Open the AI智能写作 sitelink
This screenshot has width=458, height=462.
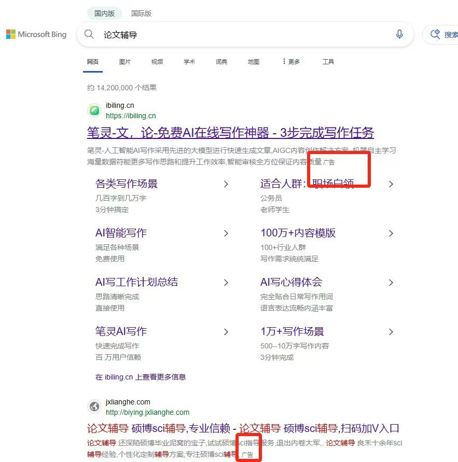(x=121, y=233)
